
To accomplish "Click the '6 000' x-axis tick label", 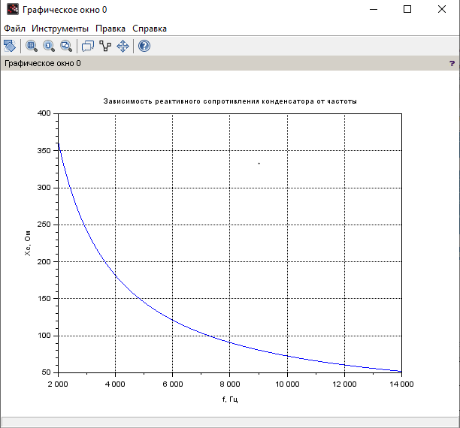I will point(173,384).
